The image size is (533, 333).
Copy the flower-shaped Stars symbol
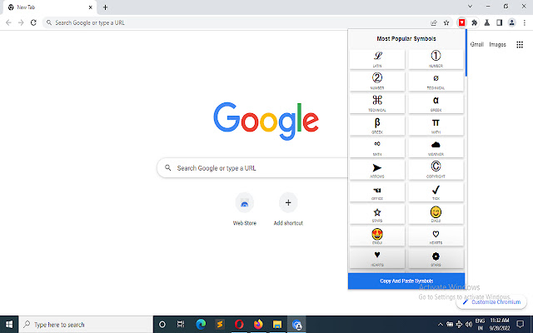[436, 258]
